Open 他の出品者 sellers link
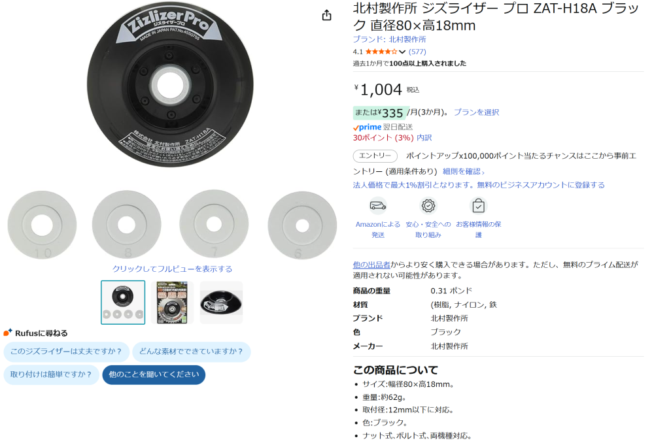 click(371, 265)
